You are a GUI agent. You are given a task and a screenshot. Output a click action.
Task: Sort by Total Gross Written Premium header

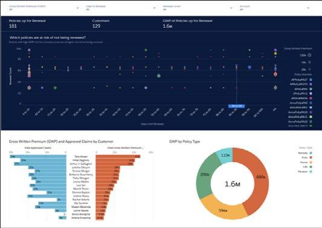point(125,148)
